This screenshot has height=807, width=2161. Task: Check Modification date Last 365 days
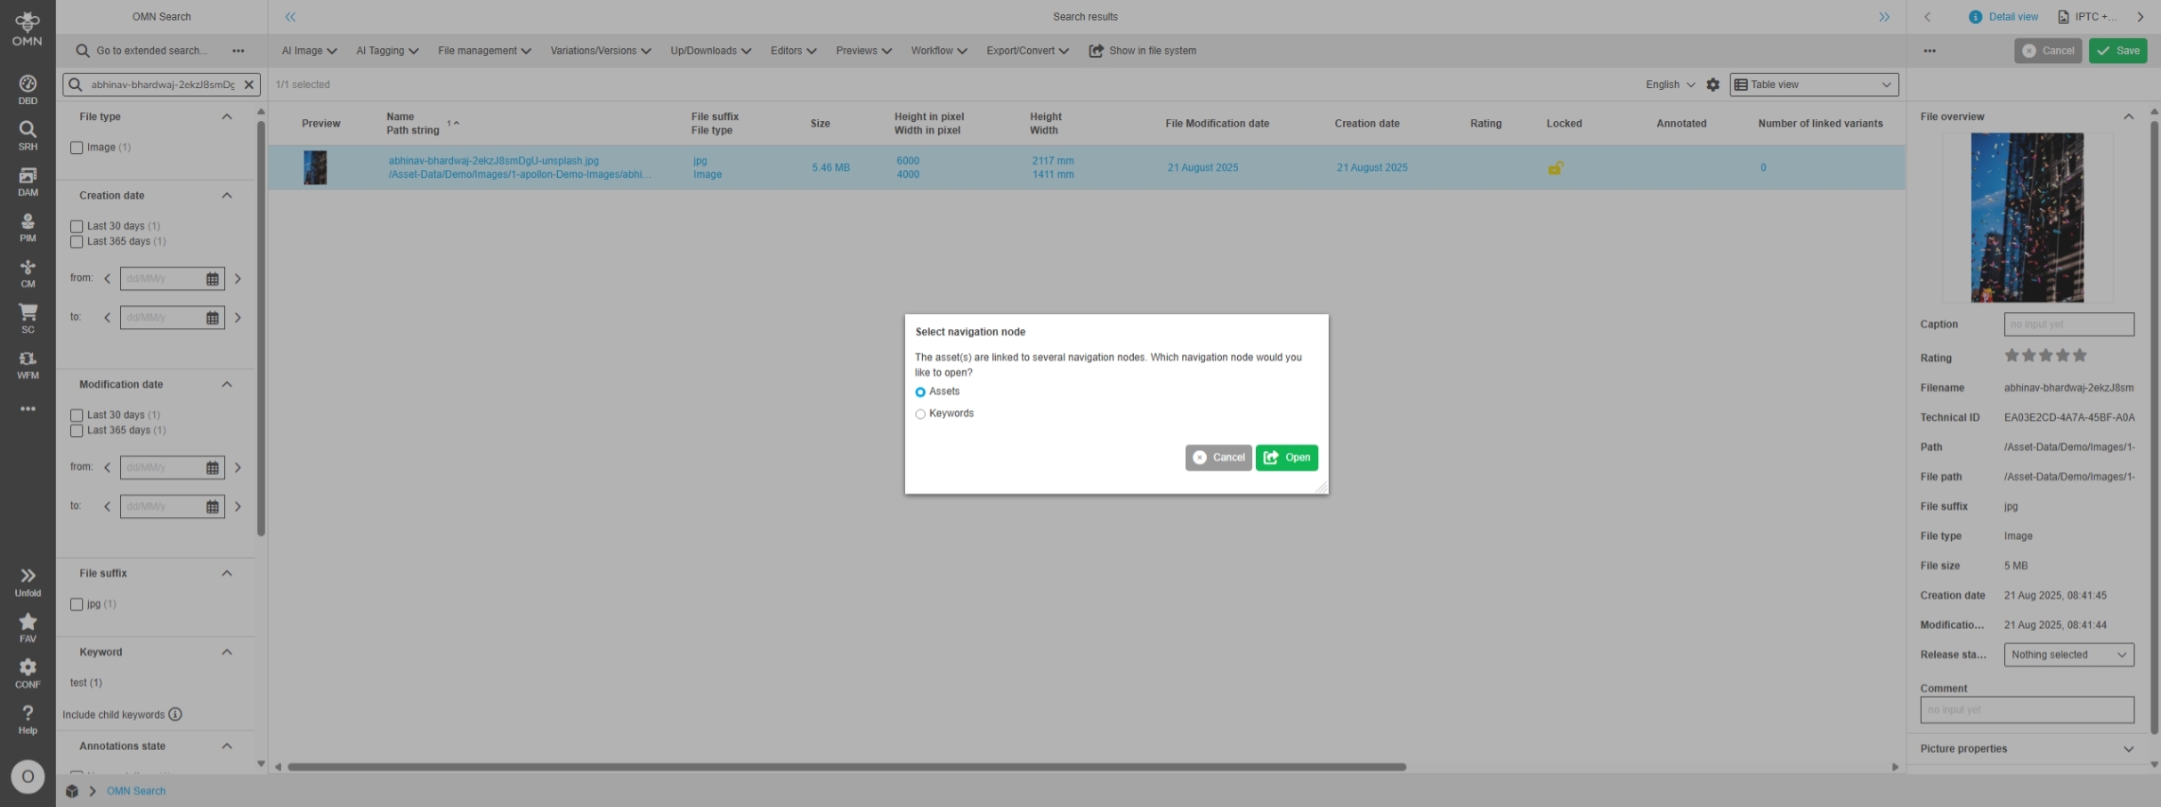77,431
